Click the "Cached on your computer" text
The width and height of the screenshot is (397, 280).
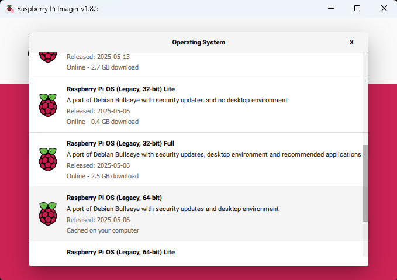pos(103,230)
